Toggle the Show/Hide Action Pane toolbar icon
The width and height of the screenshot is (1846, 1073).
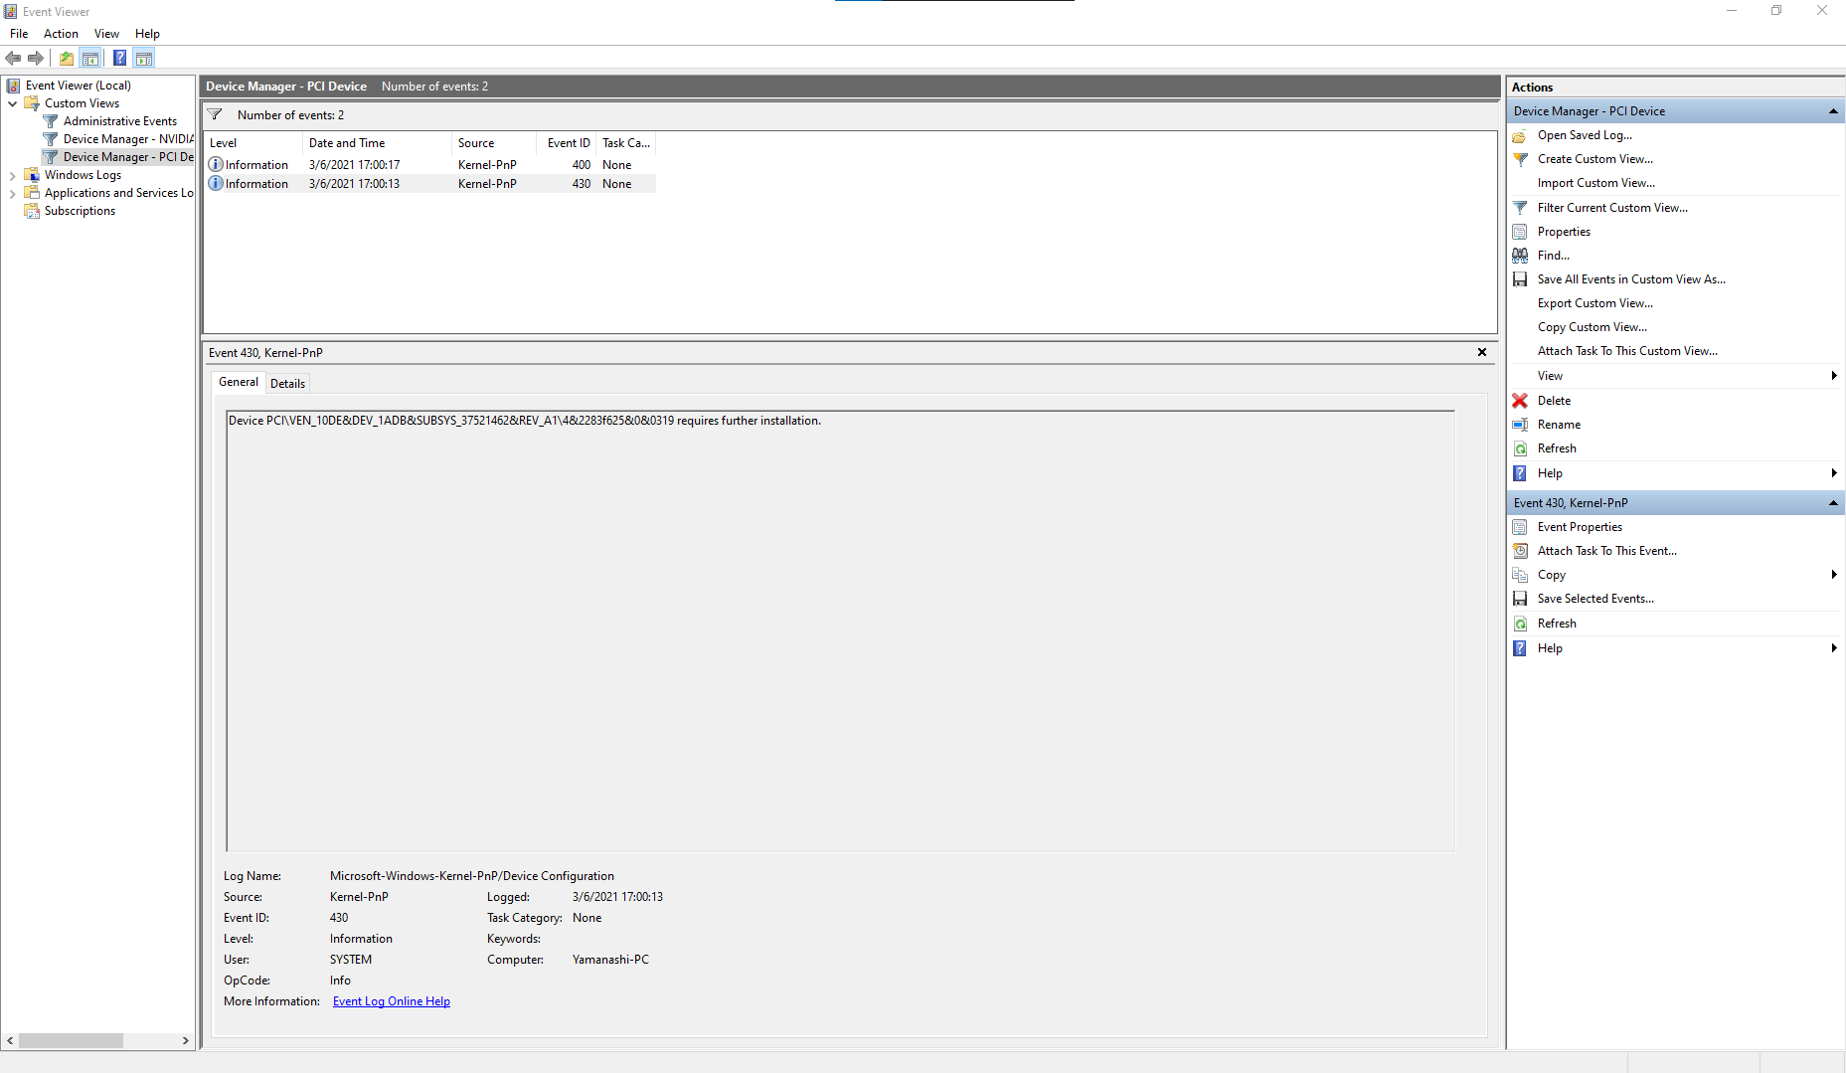pyautogui.click(x=144, y=59)
